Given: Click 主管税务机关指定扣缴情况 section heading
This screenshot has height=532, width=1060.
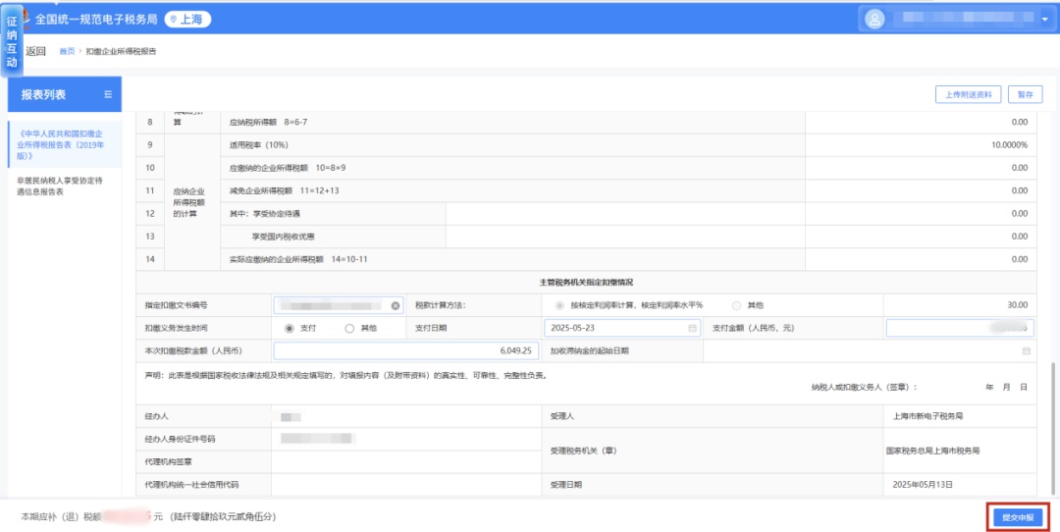Looking at the screenshot, I should pyautogui.click(x=586, y=282).
